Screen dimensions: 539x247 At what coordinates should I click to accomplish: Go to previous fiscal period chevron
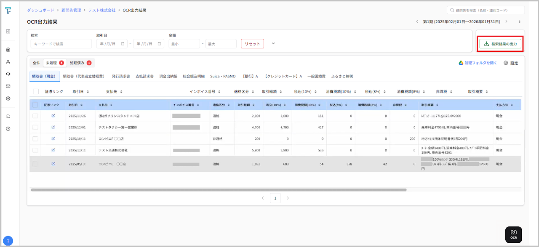click(x=417, y=21)
